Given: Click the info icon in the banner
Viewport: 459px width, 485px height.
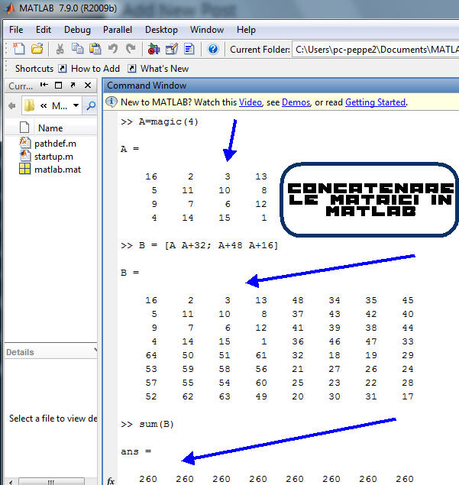Looking at the screenshot, I should 112,102.
